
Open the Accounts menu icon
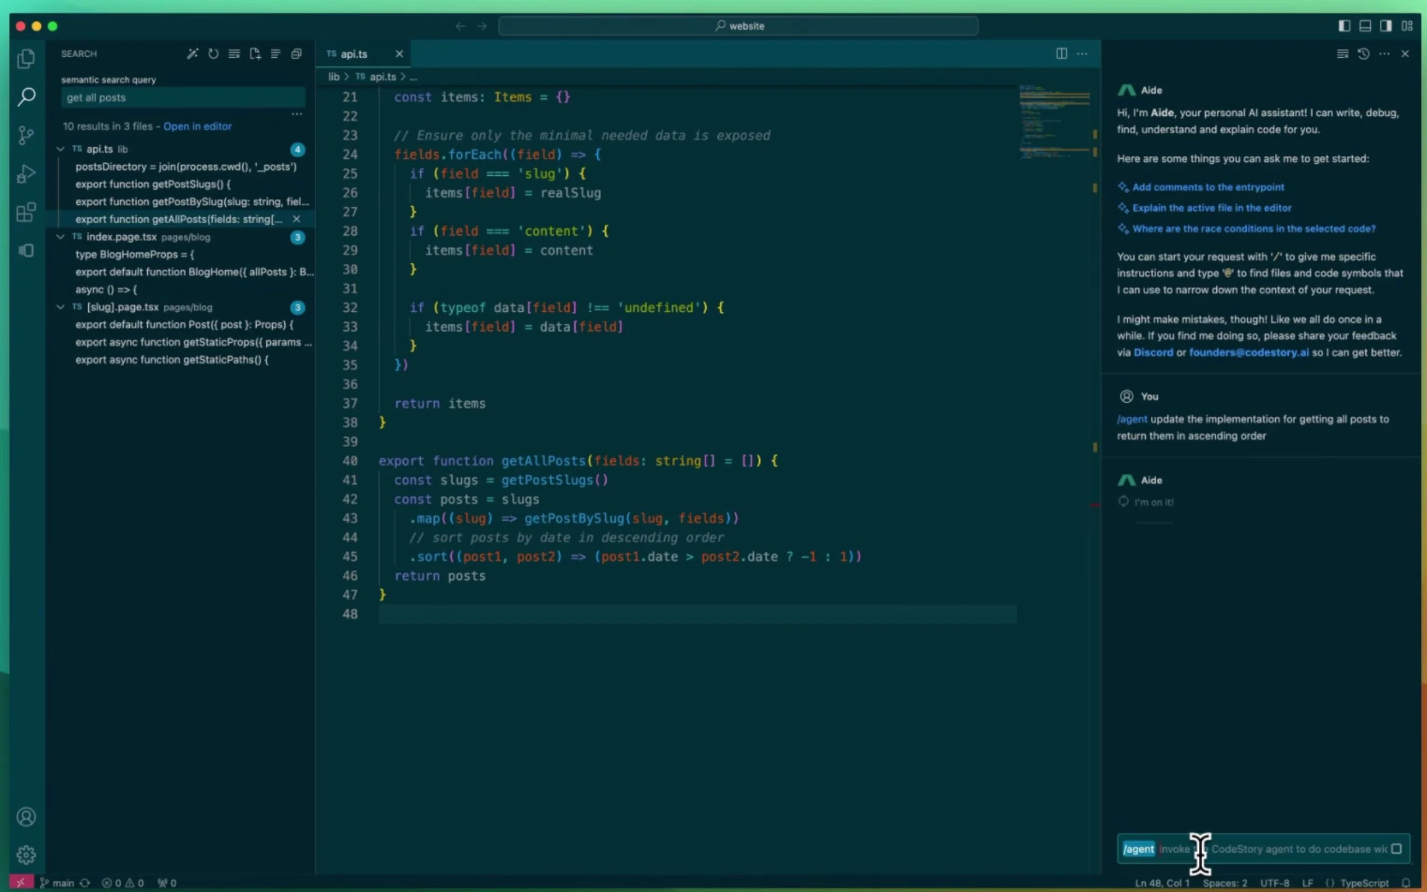(x=26, y=817)
